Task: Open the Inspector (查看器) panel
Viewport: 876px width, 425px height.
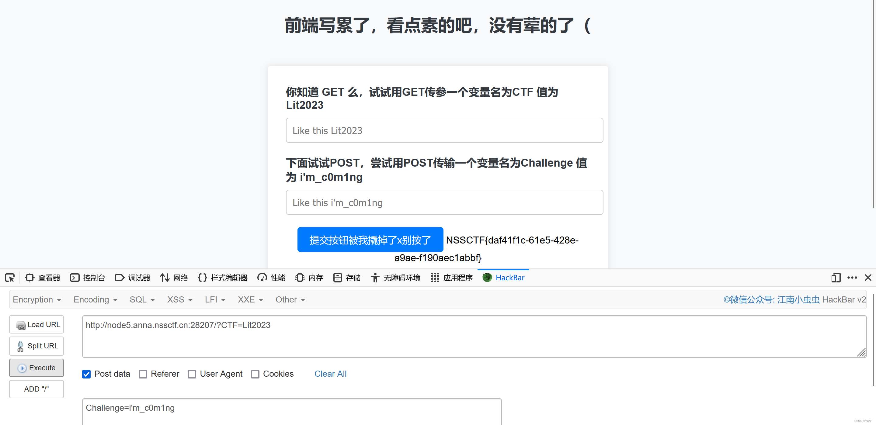Action: [x=43, y=278]
